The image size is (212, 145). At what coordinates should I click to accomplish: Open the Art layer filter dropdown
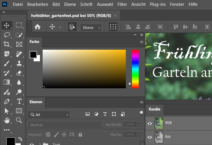[x=49, y=115]
